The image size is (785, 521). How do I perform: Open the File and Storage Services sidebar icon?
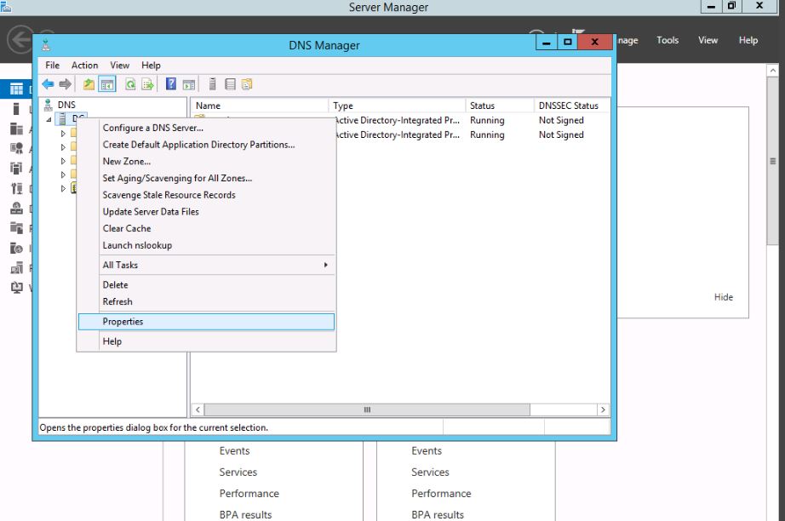[16, 228]
